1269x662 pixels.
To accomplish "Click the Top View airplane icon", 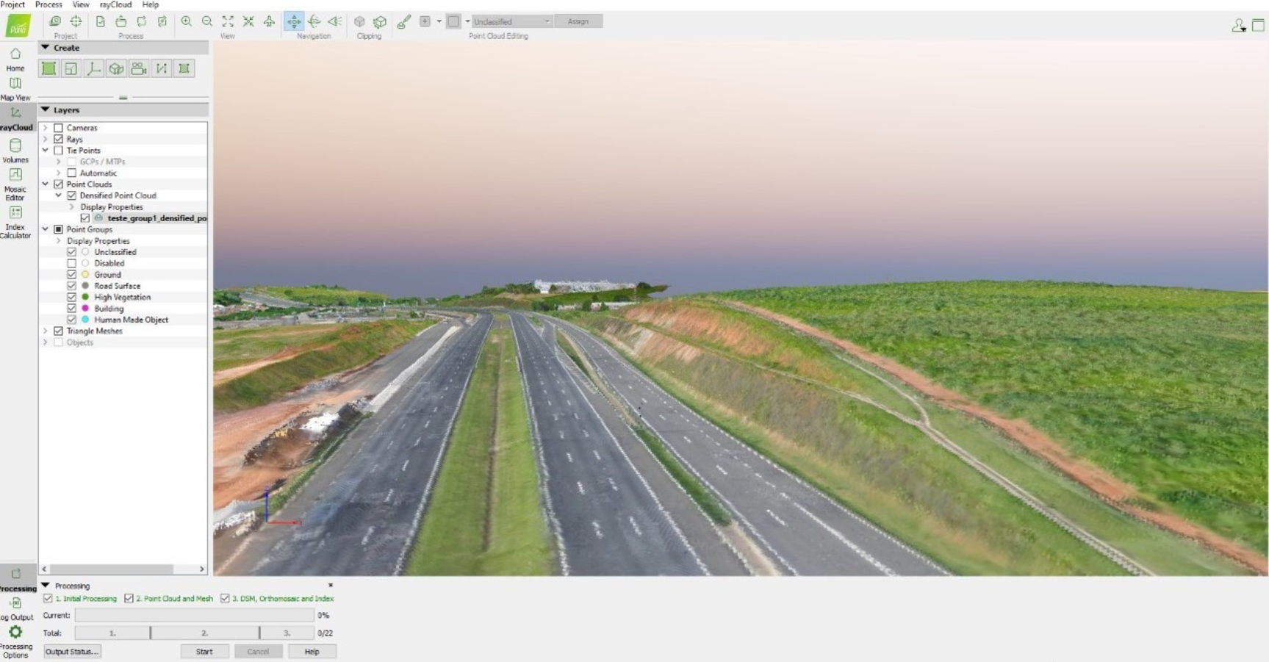I will 269,21.
